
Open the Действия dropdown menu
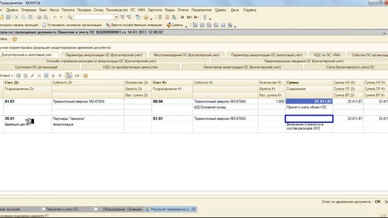pyautogui.click(x=6, y=76)
